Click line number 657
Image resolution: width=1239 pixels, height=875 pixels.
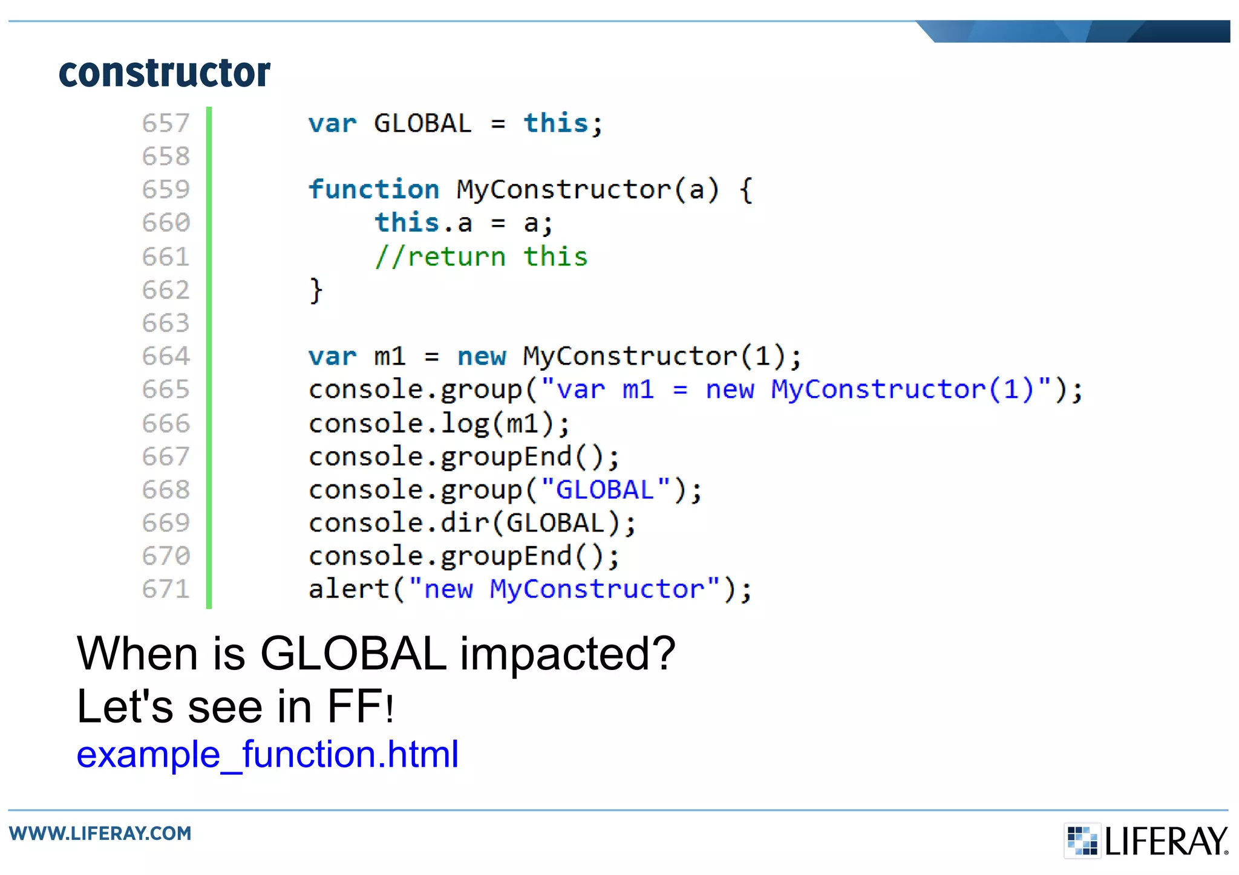[x=166, y=123]
